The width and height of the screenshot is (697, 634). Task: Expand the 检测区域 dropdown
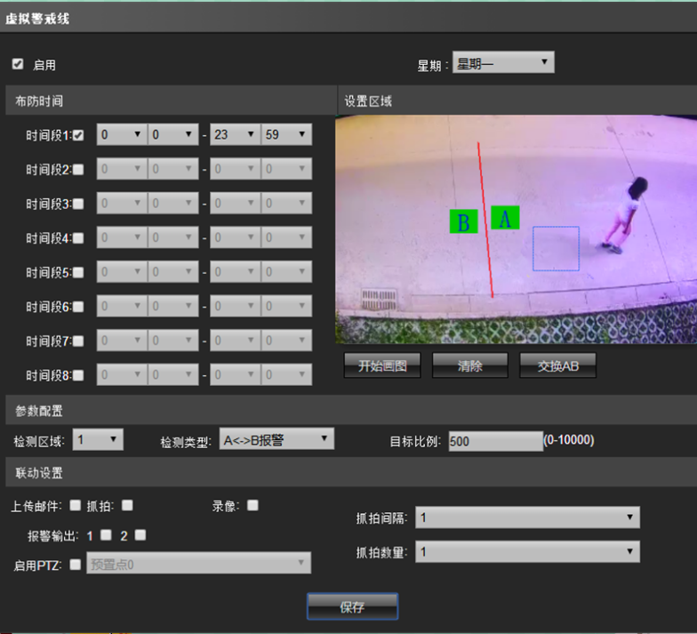coord(98,439)
